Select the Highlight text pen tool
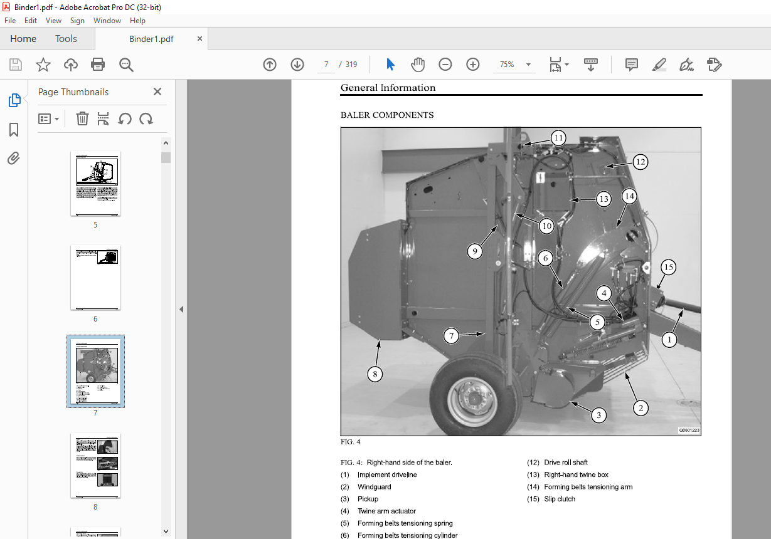771x539 pixels. click(659, 65)
